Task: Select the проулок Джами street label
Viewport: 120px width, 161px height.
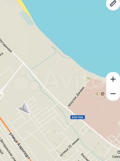Action: [76, 97]
